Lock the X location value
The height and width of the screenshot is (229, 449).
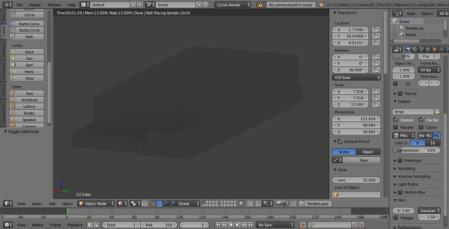[376, 30]
